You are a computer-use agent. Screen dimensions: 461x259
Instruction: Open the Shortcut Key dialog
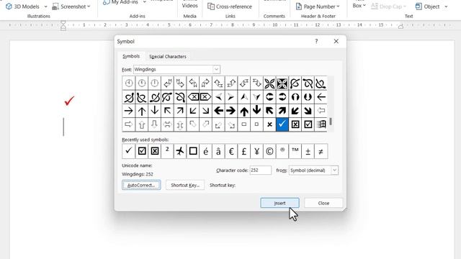tap(185, 185)
